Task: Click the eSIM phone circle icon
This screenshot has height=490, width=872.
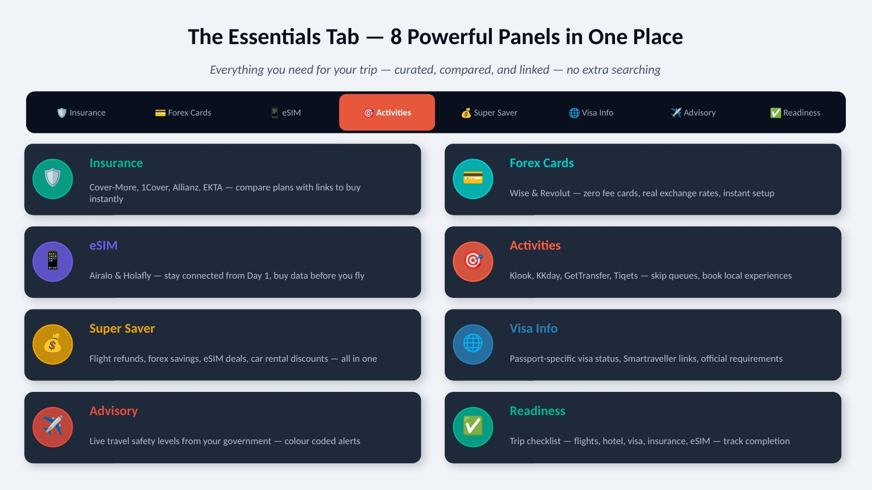Action: pyautogui.click(x=53, y=262)
